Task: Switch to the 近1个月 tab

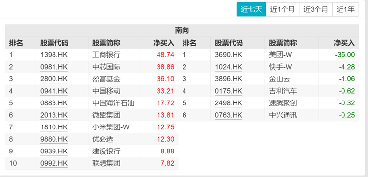Action: tap(282, 9)
